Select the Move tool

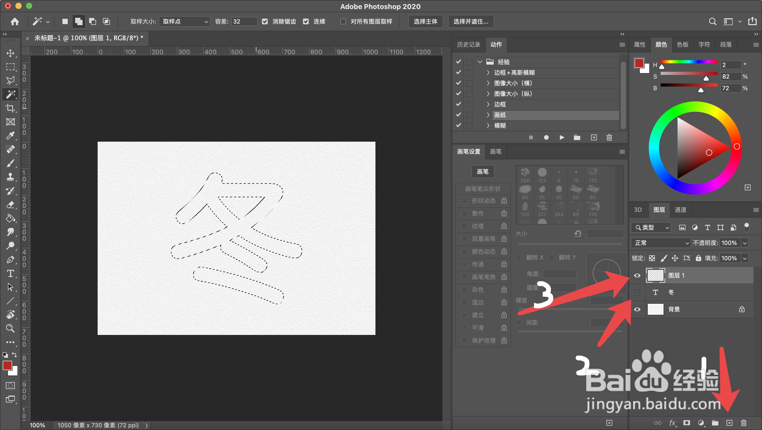(10, 53)
